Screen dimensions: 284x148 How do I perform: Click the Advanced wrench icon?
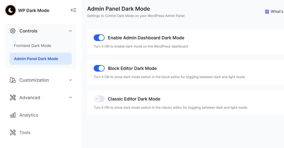pyautogui.click(x=13, y=97)
